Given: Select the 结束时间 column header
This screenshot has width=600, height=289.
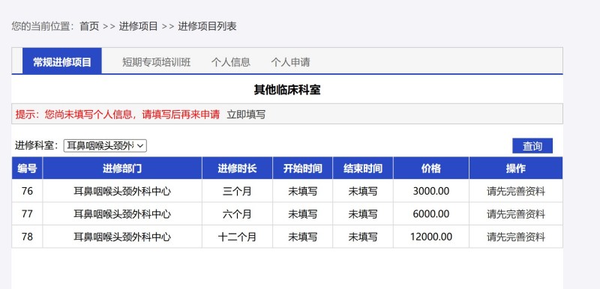Looking at the screenshot, I should coord(363,168).
